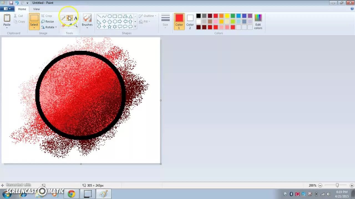This screenshot has width=355, height=199.
Task: Click the Paint Help question mark icon
Action: click(x=352, y=9)
